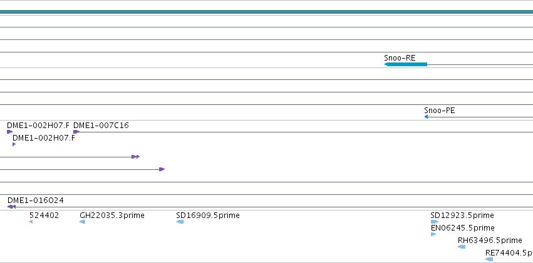Click the SD16909.5prime label
This screenshot has width=533, height=263.
tap(208, 216)
